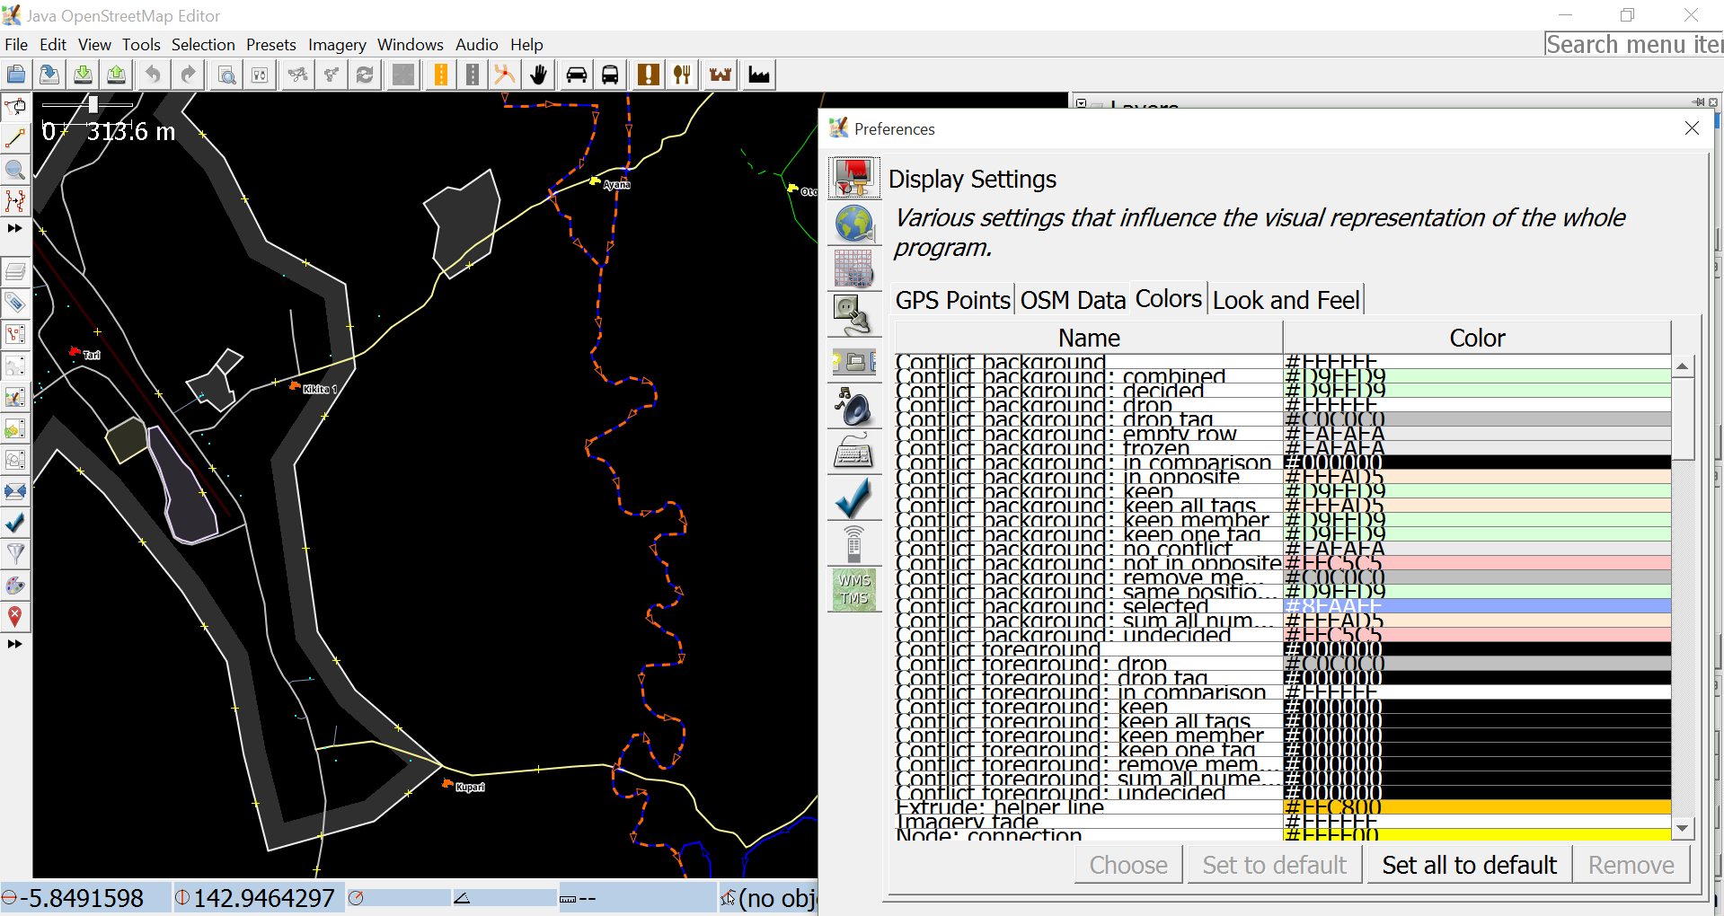This screenshot has height=916, width=1724.
Task: Click the Upload data toolbar icon
Action: click(116, 75)
